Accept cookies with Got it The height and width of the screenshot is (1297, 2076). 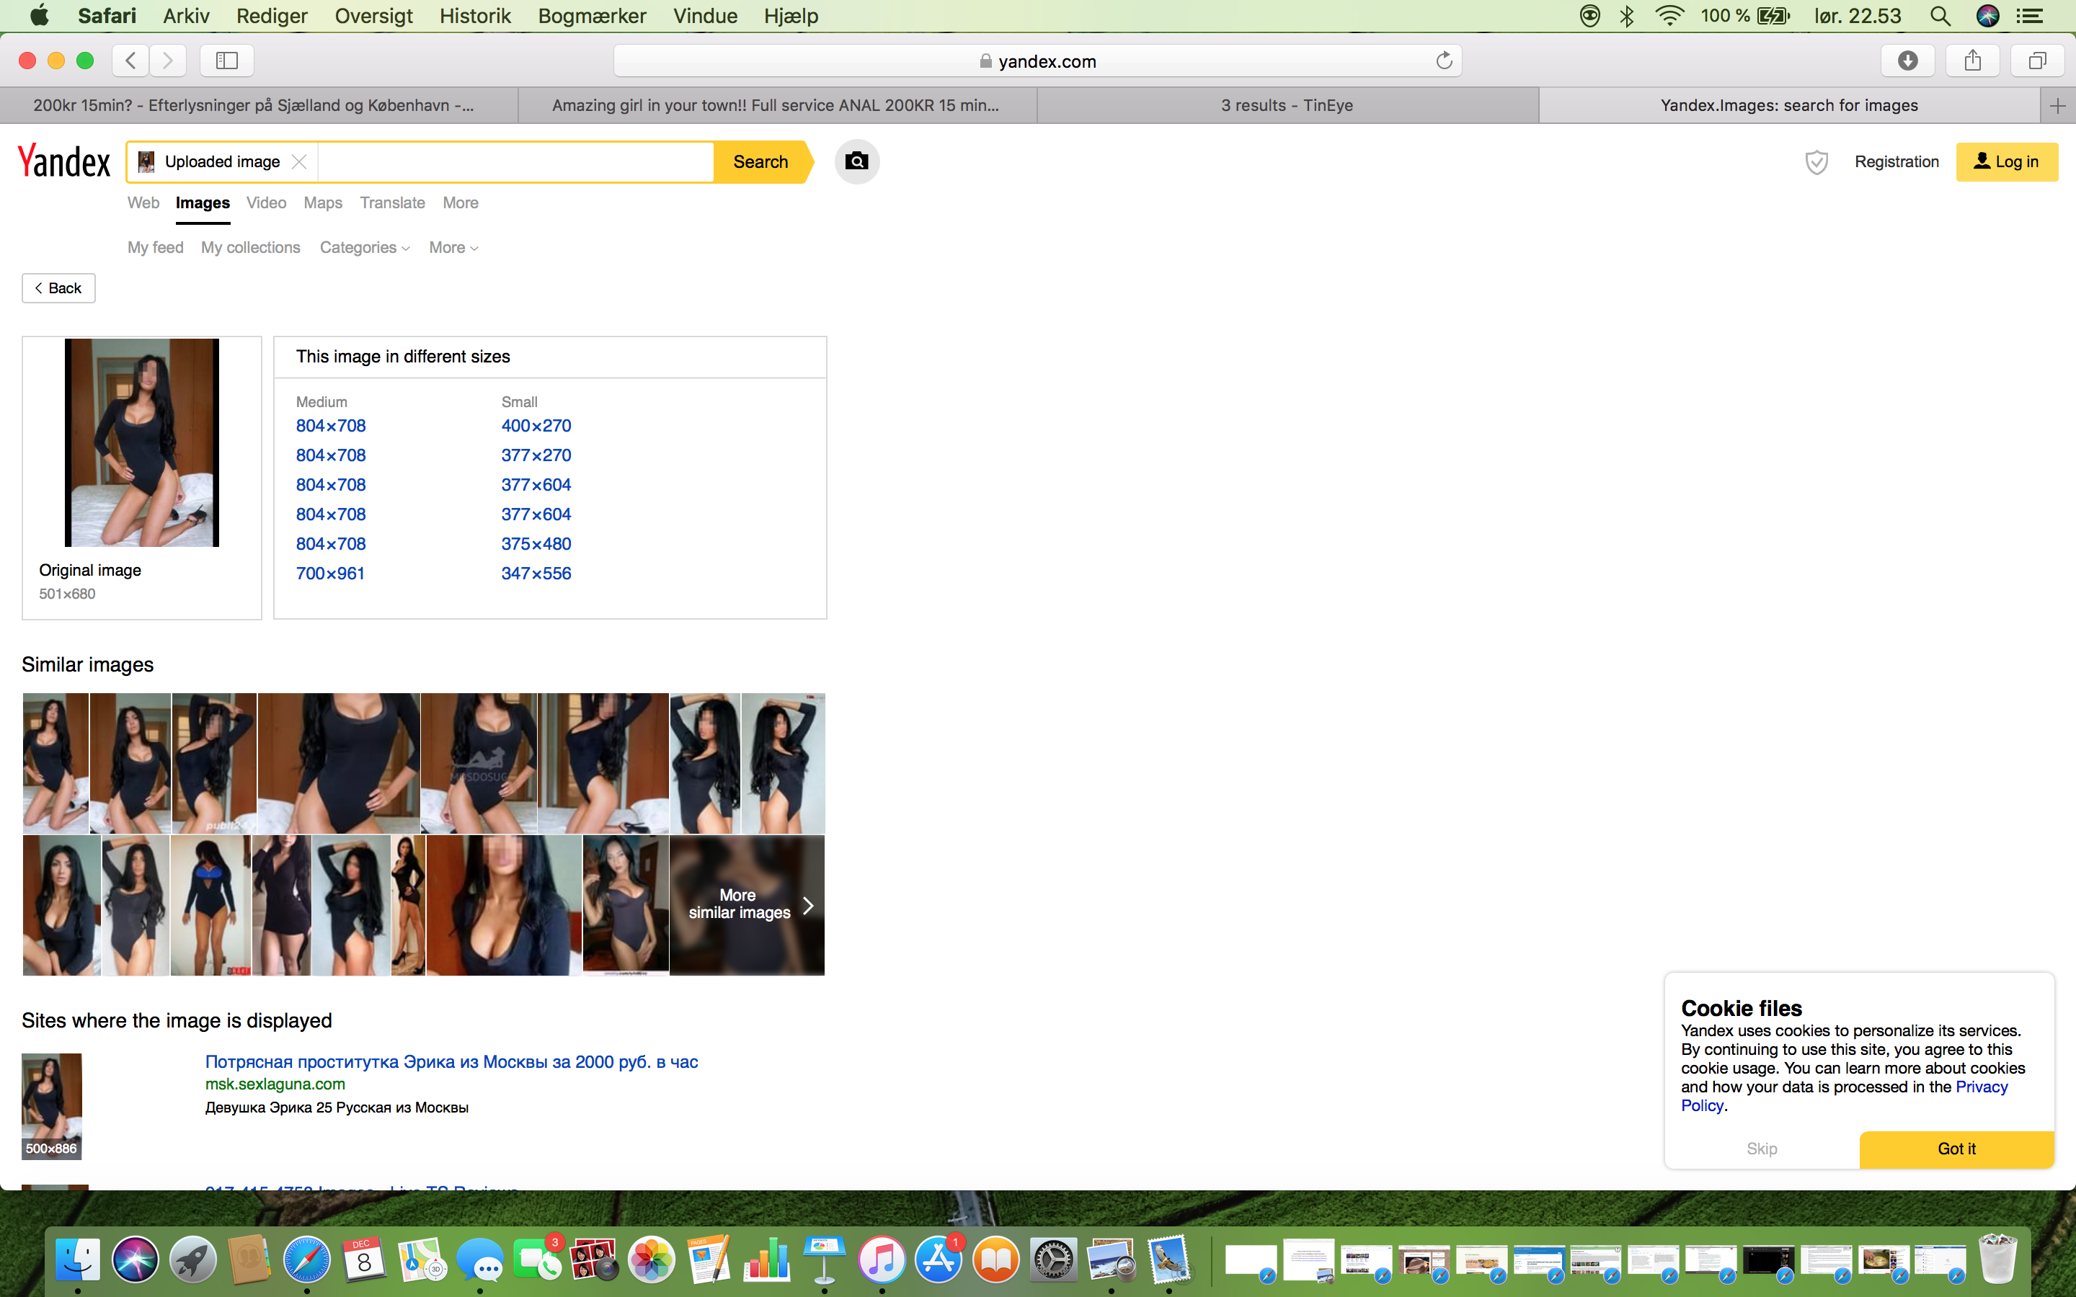point(1957,1149)
